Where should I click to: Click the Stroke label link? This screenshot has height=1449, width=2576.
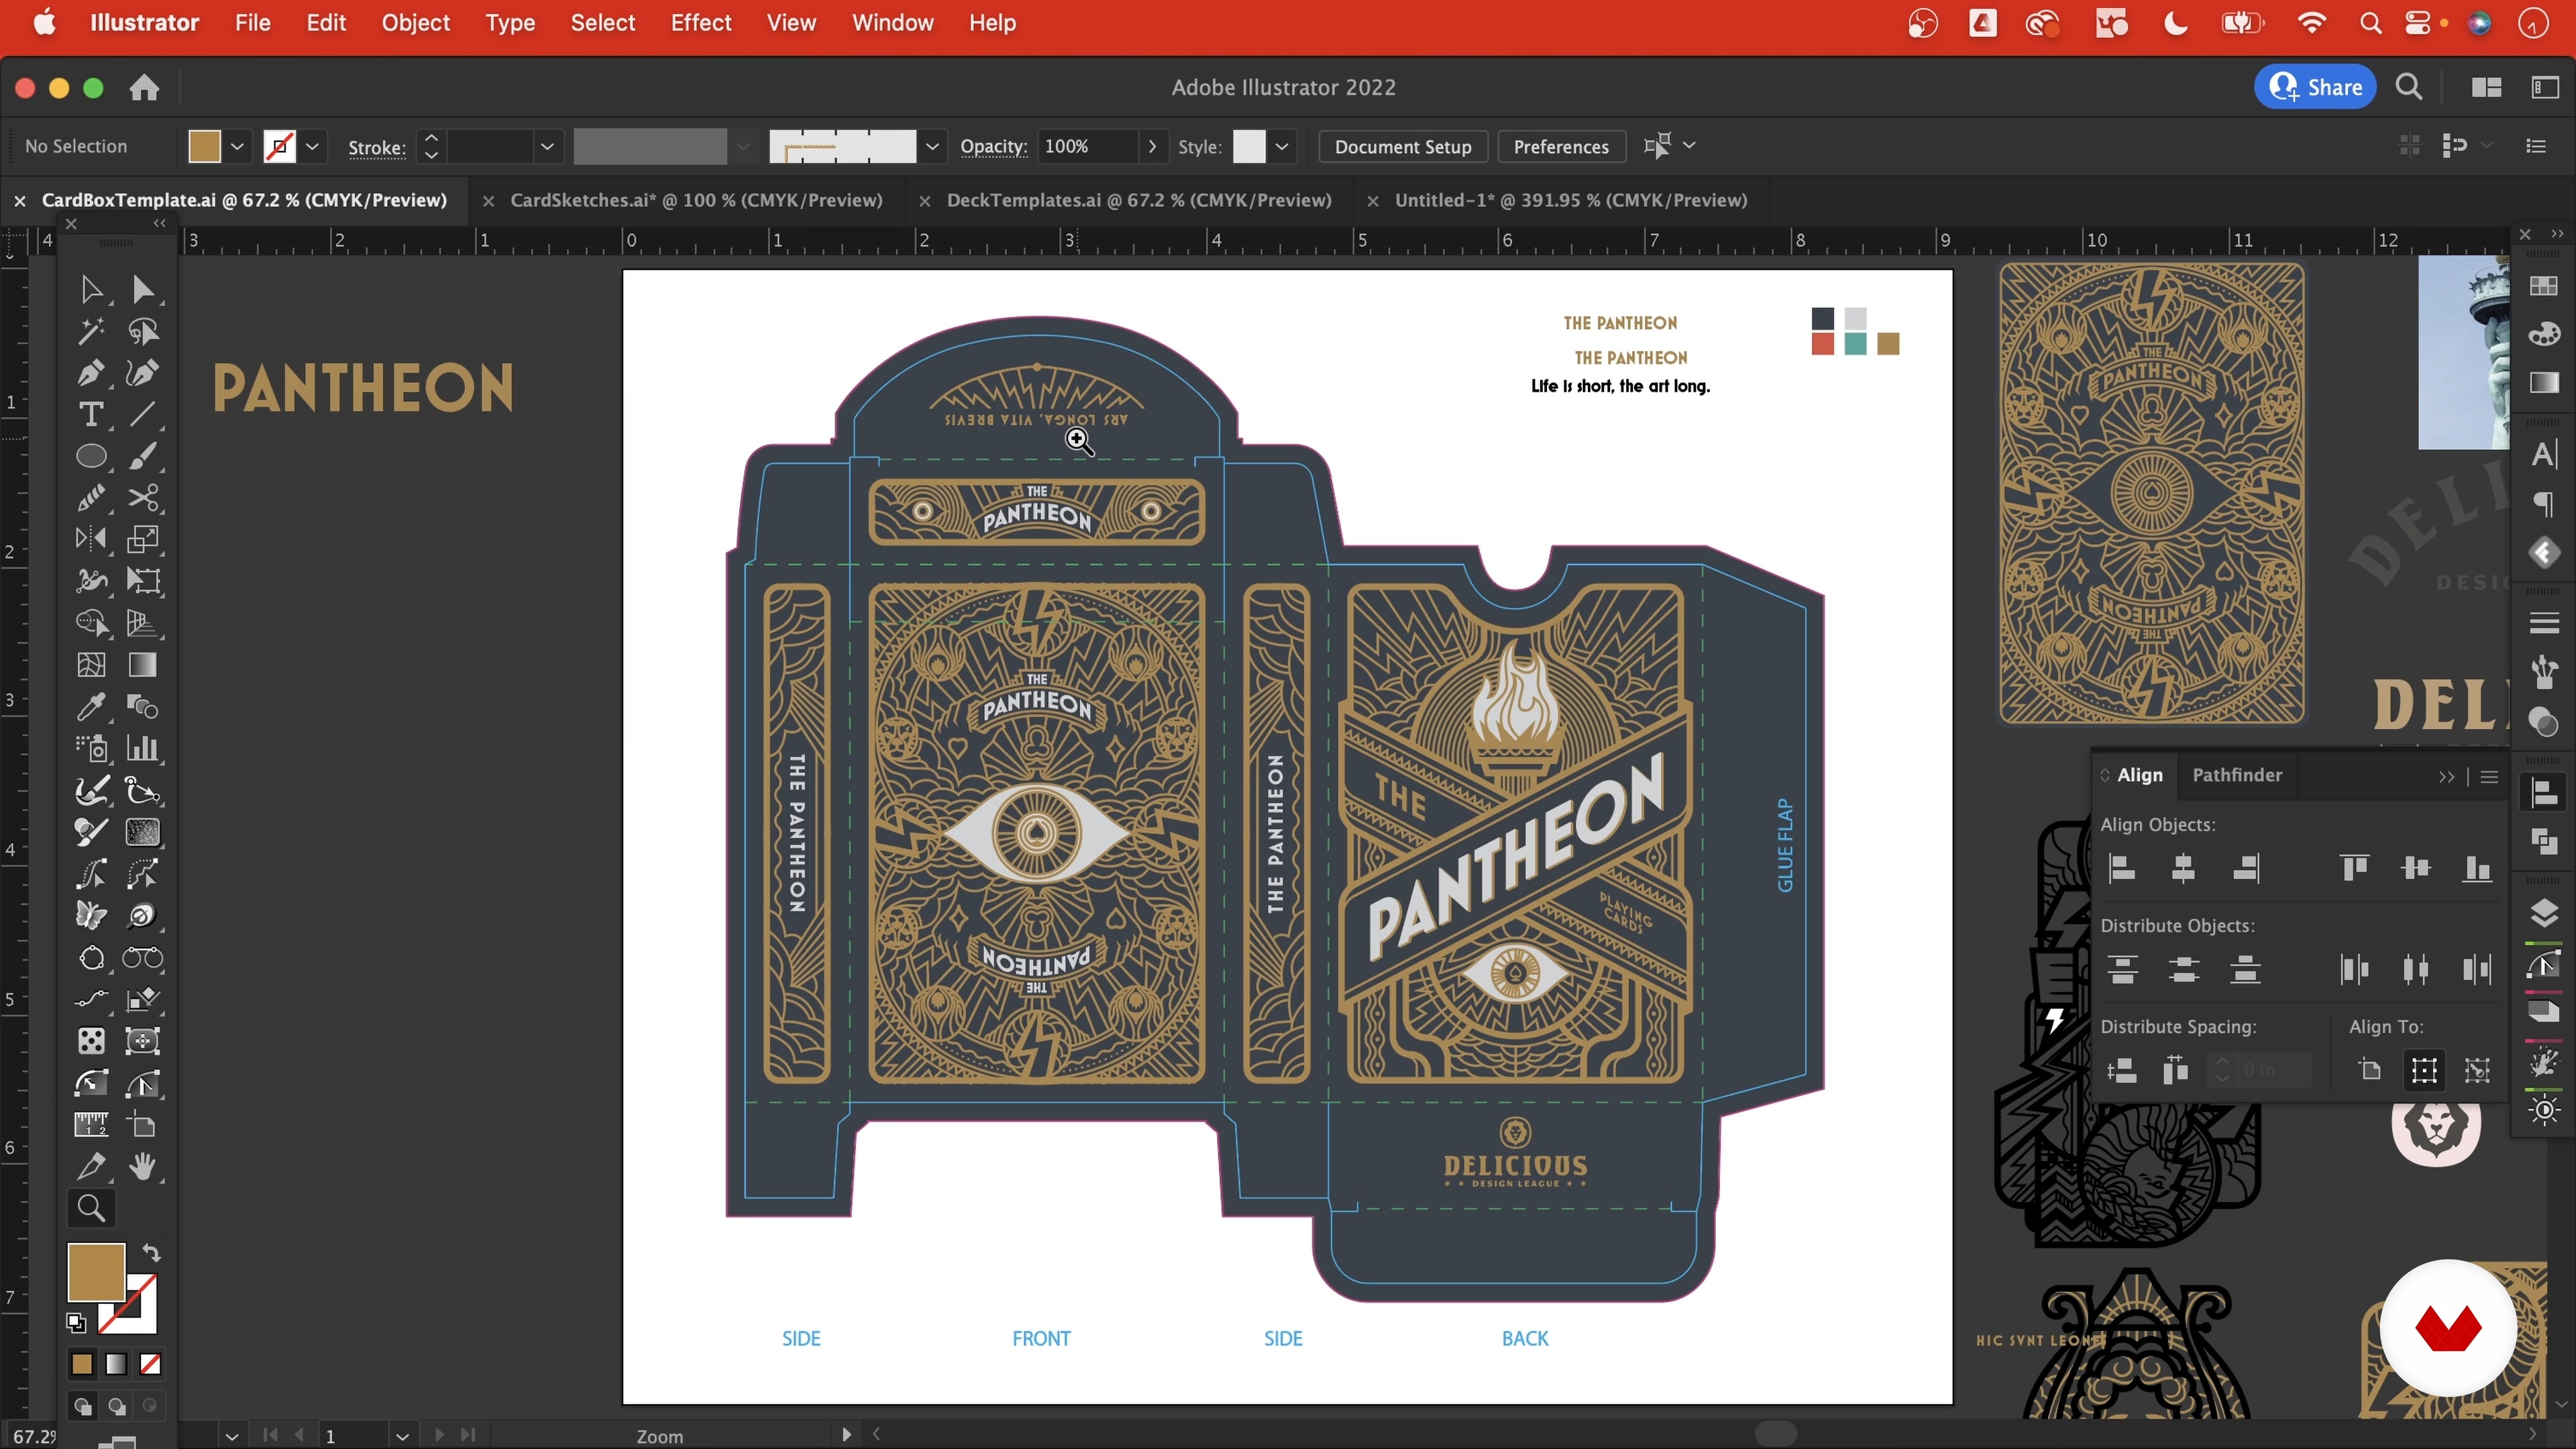377,147
